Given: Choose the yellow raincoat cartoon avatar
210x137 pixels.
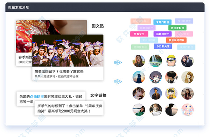Looking at the screenshot, I should tap(171, 93).
